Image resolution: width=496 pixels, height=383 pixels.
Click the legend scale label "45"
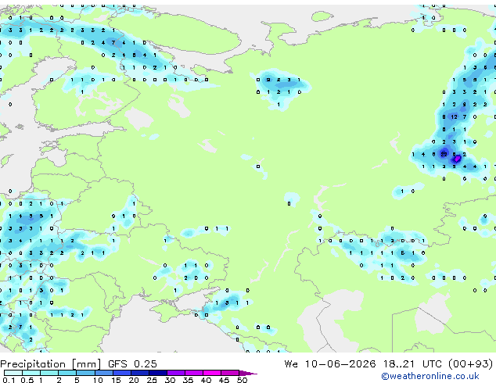(x=224, y=380)
